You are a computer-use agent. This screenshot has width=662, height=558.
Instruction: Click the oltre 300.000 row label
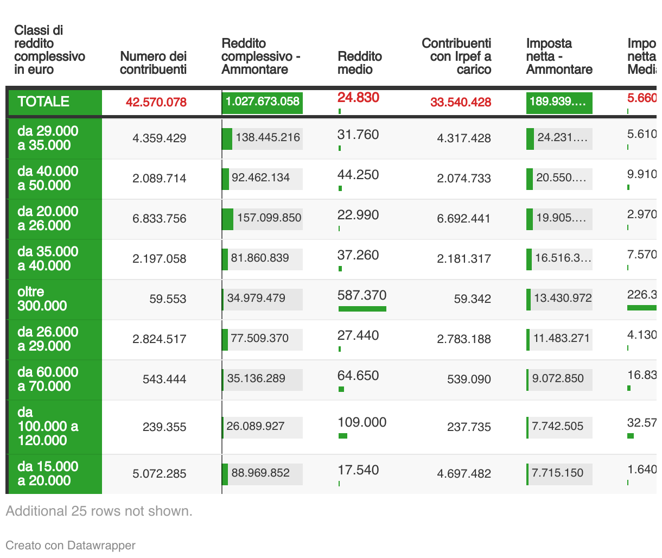[42, 299]
